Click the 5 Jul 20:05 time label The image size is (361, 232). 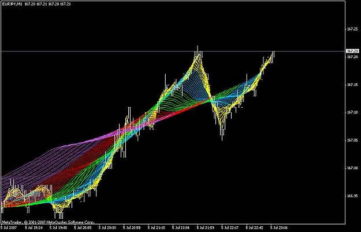(83, 228)
